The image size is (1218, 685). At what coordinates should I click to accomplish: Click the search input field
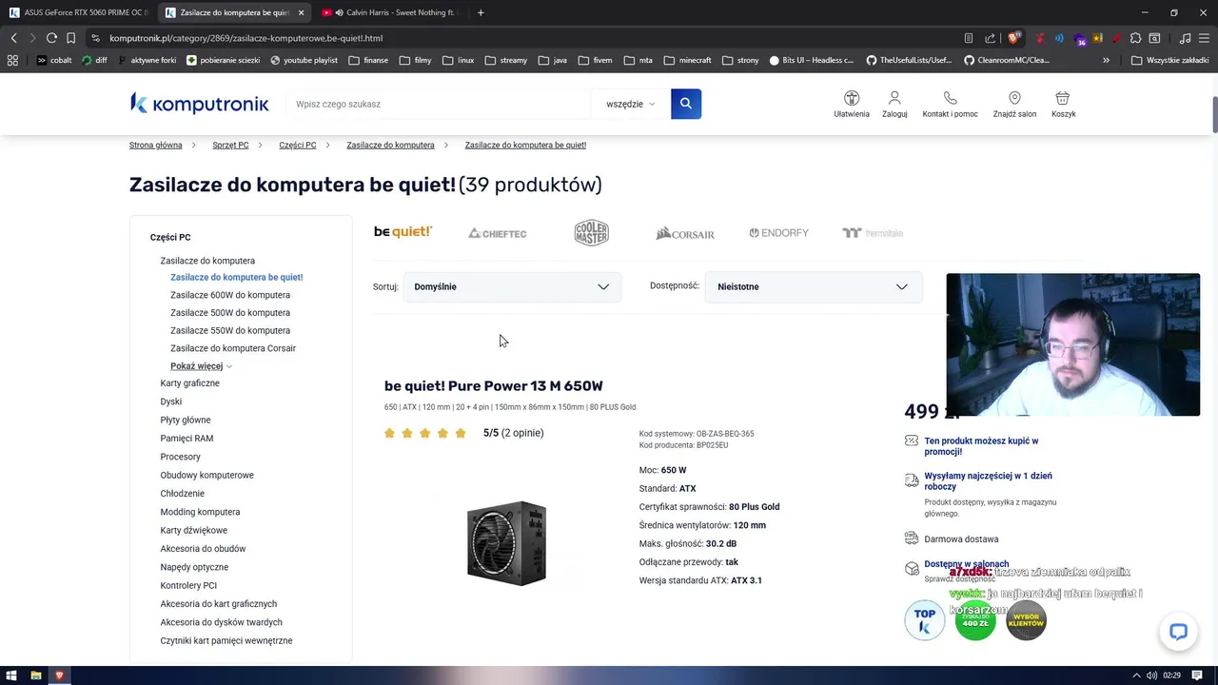(438, 104)
